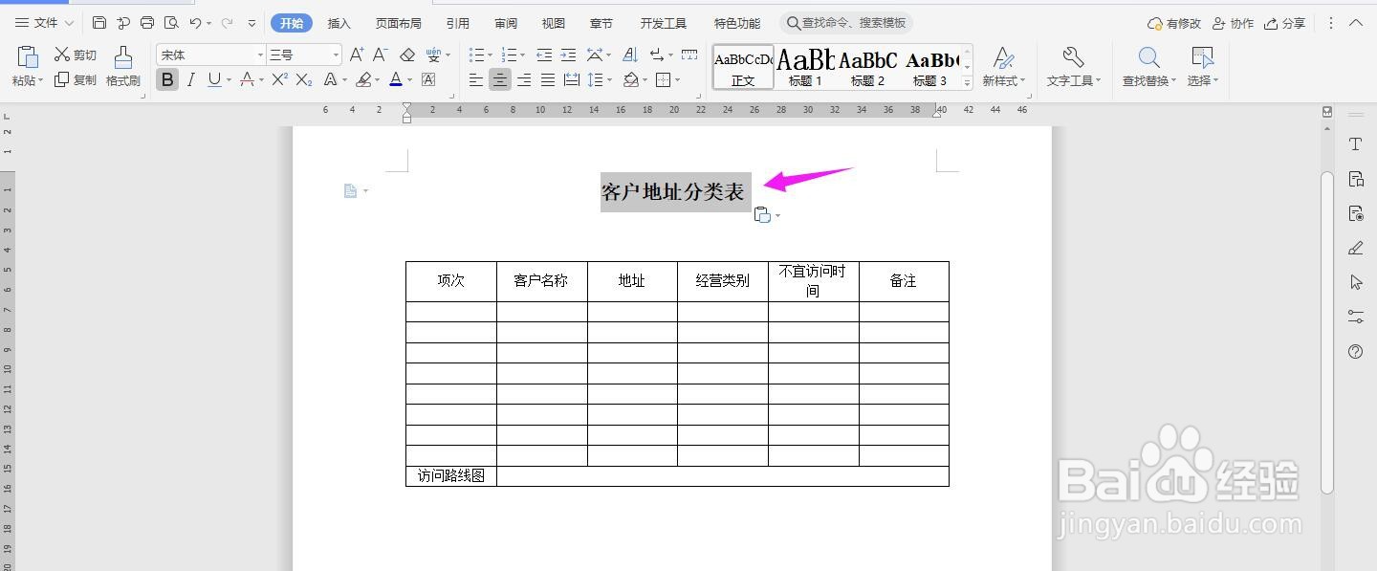
Task: Apply the font color A button
Action: click(396, 80)
